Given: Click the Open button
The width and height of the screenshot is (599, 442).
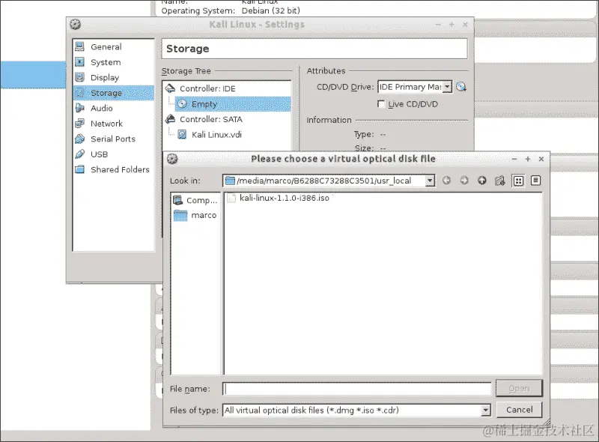Looking at the screenshot, I should [519, 389].
